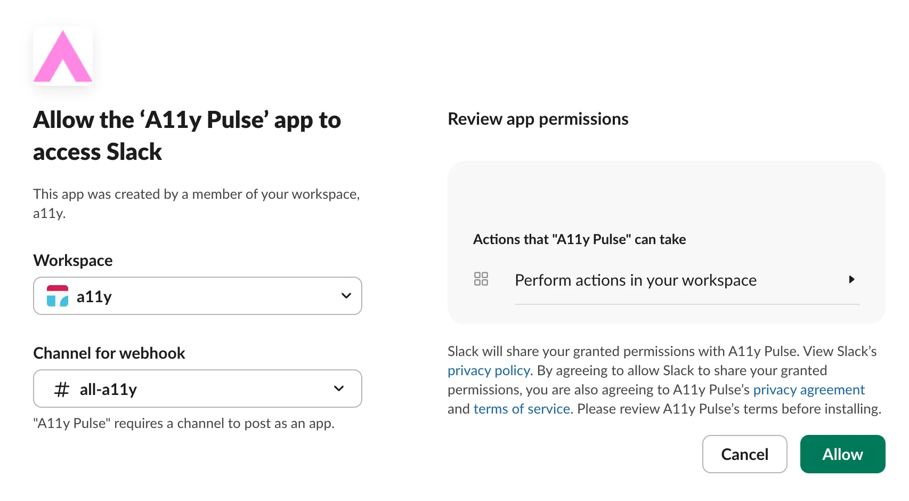Click the A11y Pulse pink app logo

pyautogui.click(x=62, y=55)
